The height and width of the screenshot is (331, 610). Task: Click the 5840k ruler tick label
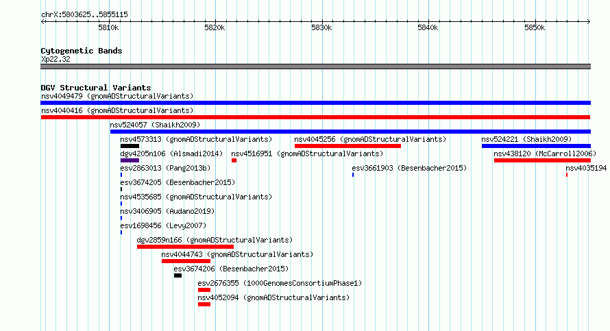(x=428, y=27)
